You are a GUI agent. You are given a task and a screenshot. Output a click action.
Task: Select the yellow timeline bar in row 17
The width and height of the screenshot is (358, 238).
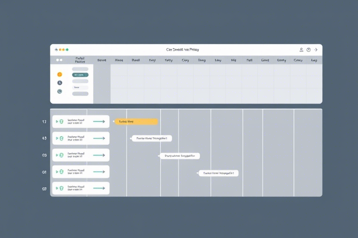136,122
